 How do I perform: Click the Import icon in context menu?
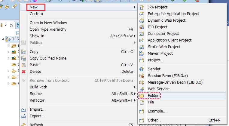pyautogui.click(x=24, y=109)
